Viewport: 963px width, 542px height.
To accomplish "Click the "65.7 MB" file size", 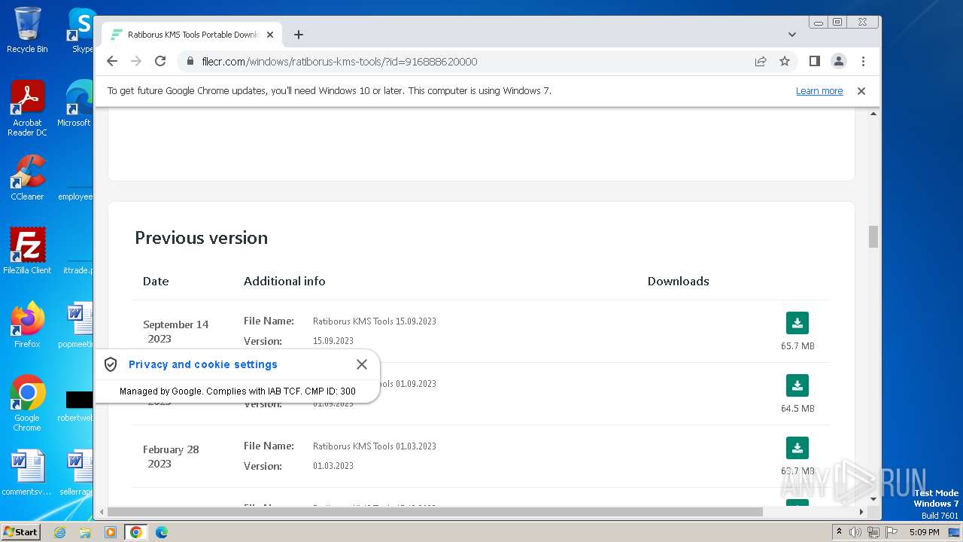I will (x=797, y=346).
